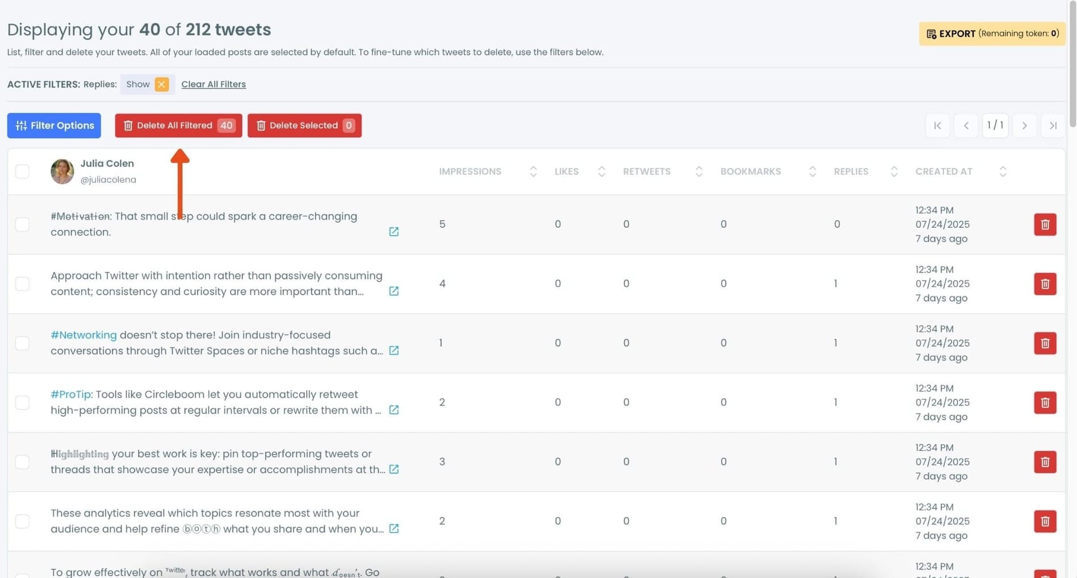Sort tweets by Impressions column
This screenshot has height=578, width=1077.
533,171
